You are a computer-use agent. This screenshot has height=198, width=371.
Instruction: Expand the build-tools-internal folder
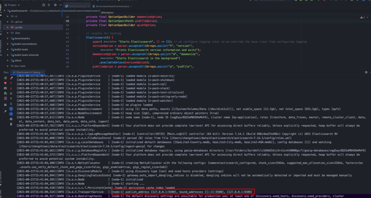[8, 55]
